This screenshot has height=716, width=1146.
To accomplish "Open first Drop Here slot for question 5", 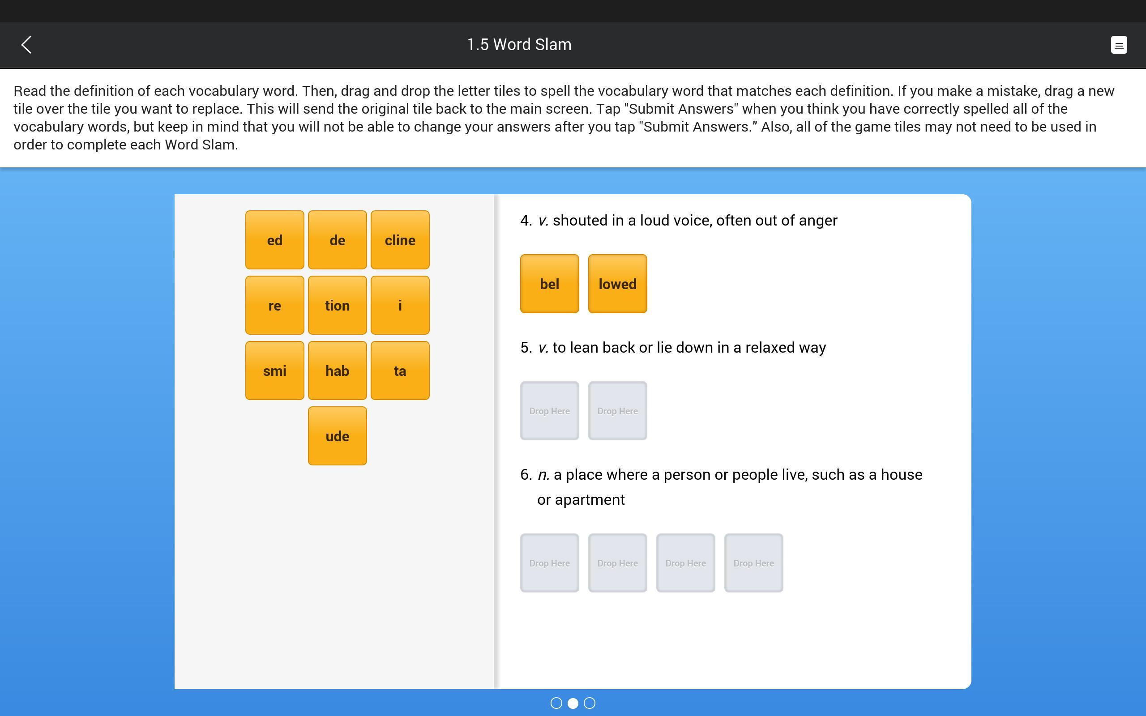I will 549,410.
